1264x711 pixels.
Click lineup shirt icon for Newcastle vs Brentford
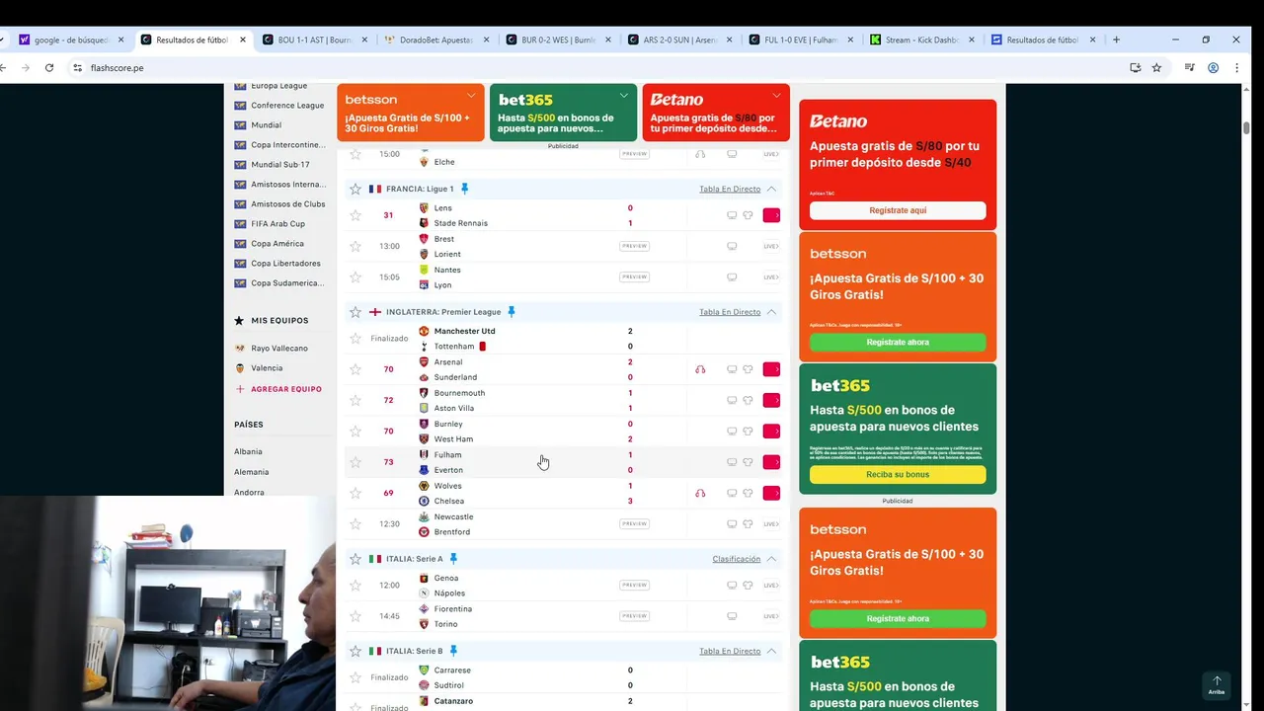tap(748, 524)
